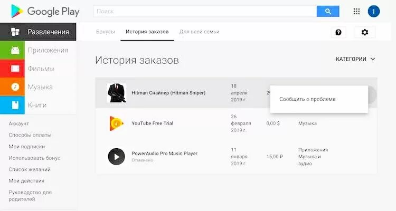Click Использовать бонус link
This screenshot has width=396, height=211.
click(x=34, y=158)
